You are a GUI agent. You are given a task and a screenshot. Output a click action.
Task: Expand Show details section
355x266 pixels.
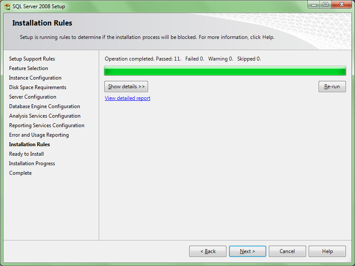tap(126, 87)
